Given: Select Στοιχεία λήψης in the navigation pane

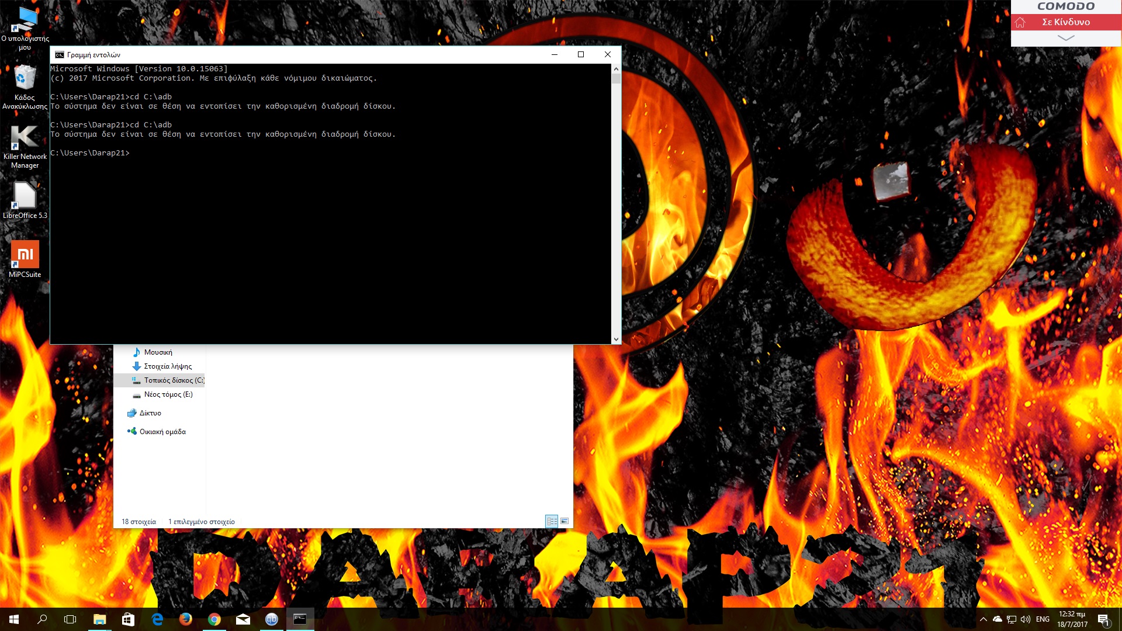Looking at the screenshot, I should (x=168, y=366).
